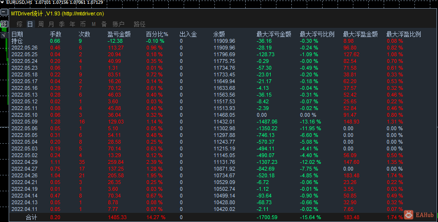The image size is (438, 222).
Task: Select the 2022.05.25 date row
Action: (x=25, y=54)
